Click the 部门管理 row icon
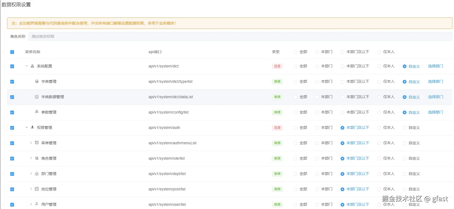 pyautogui.click(x=37, y=174)
